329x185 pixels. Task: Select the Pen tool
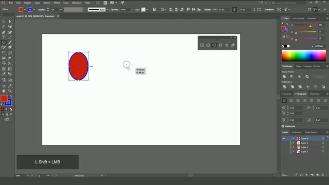pyautogui.click(x=4, y=32)
